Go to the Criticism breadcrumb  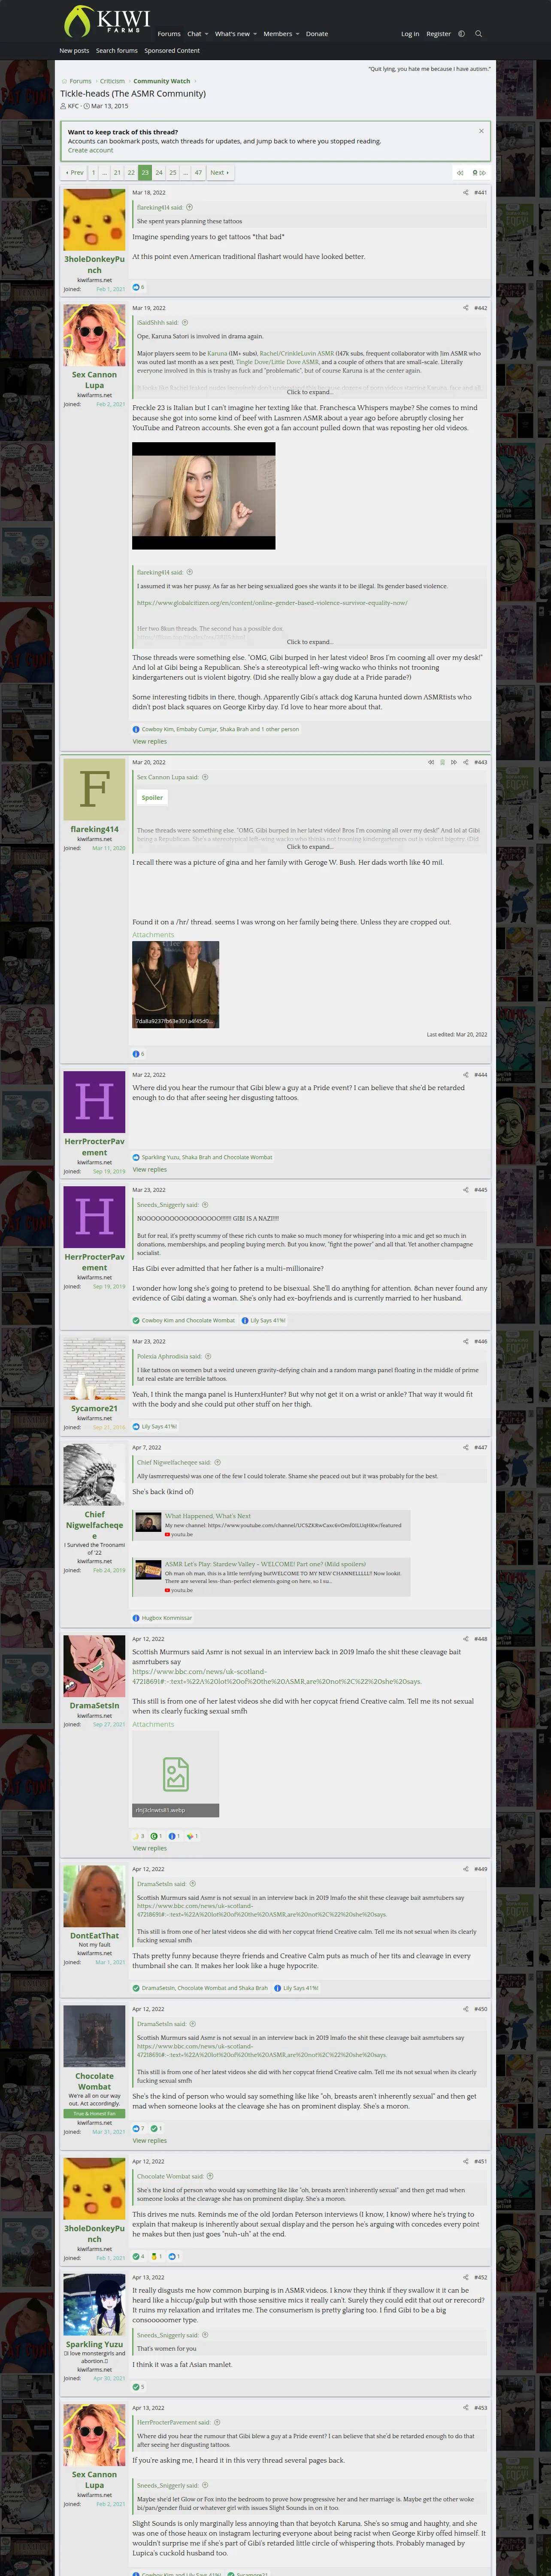point(112,81)
